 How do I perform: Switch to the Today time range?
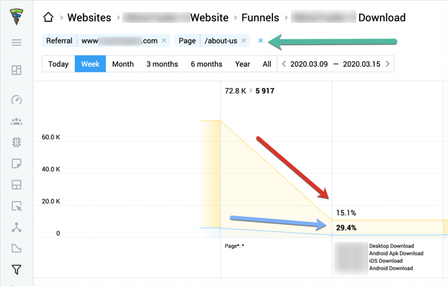click(x=59, y=64)
